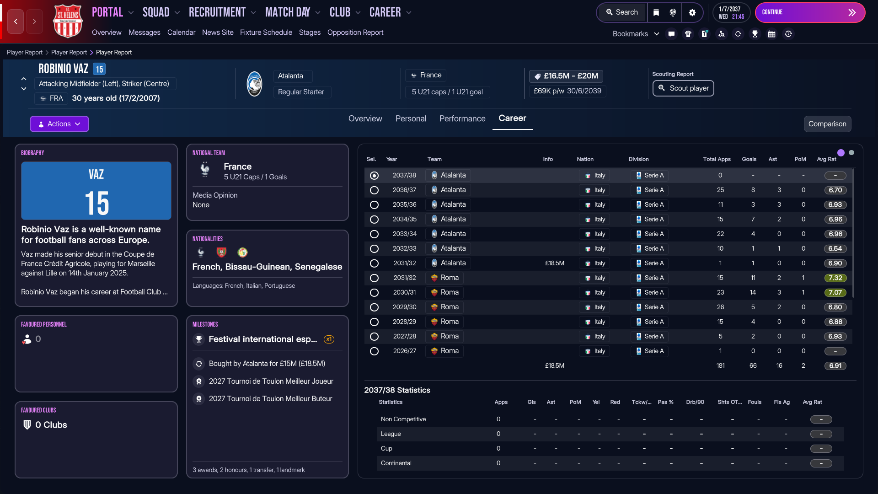Click the calendar shortcut icon in bookmarks bar
This screenshot has width=878, height=494.
(771, 34)
